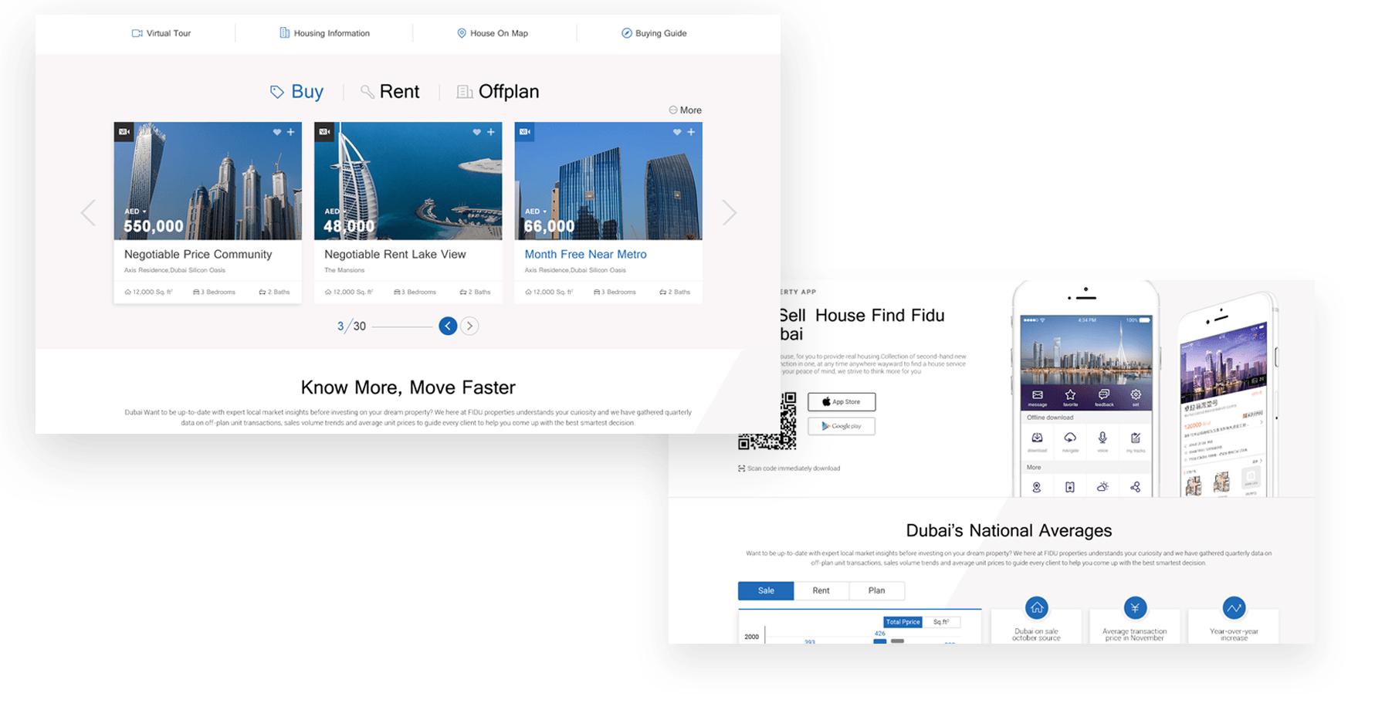Open the Month Free Near Metro listing link
This screenshot has height=717, width=1392.
point(585,254)
